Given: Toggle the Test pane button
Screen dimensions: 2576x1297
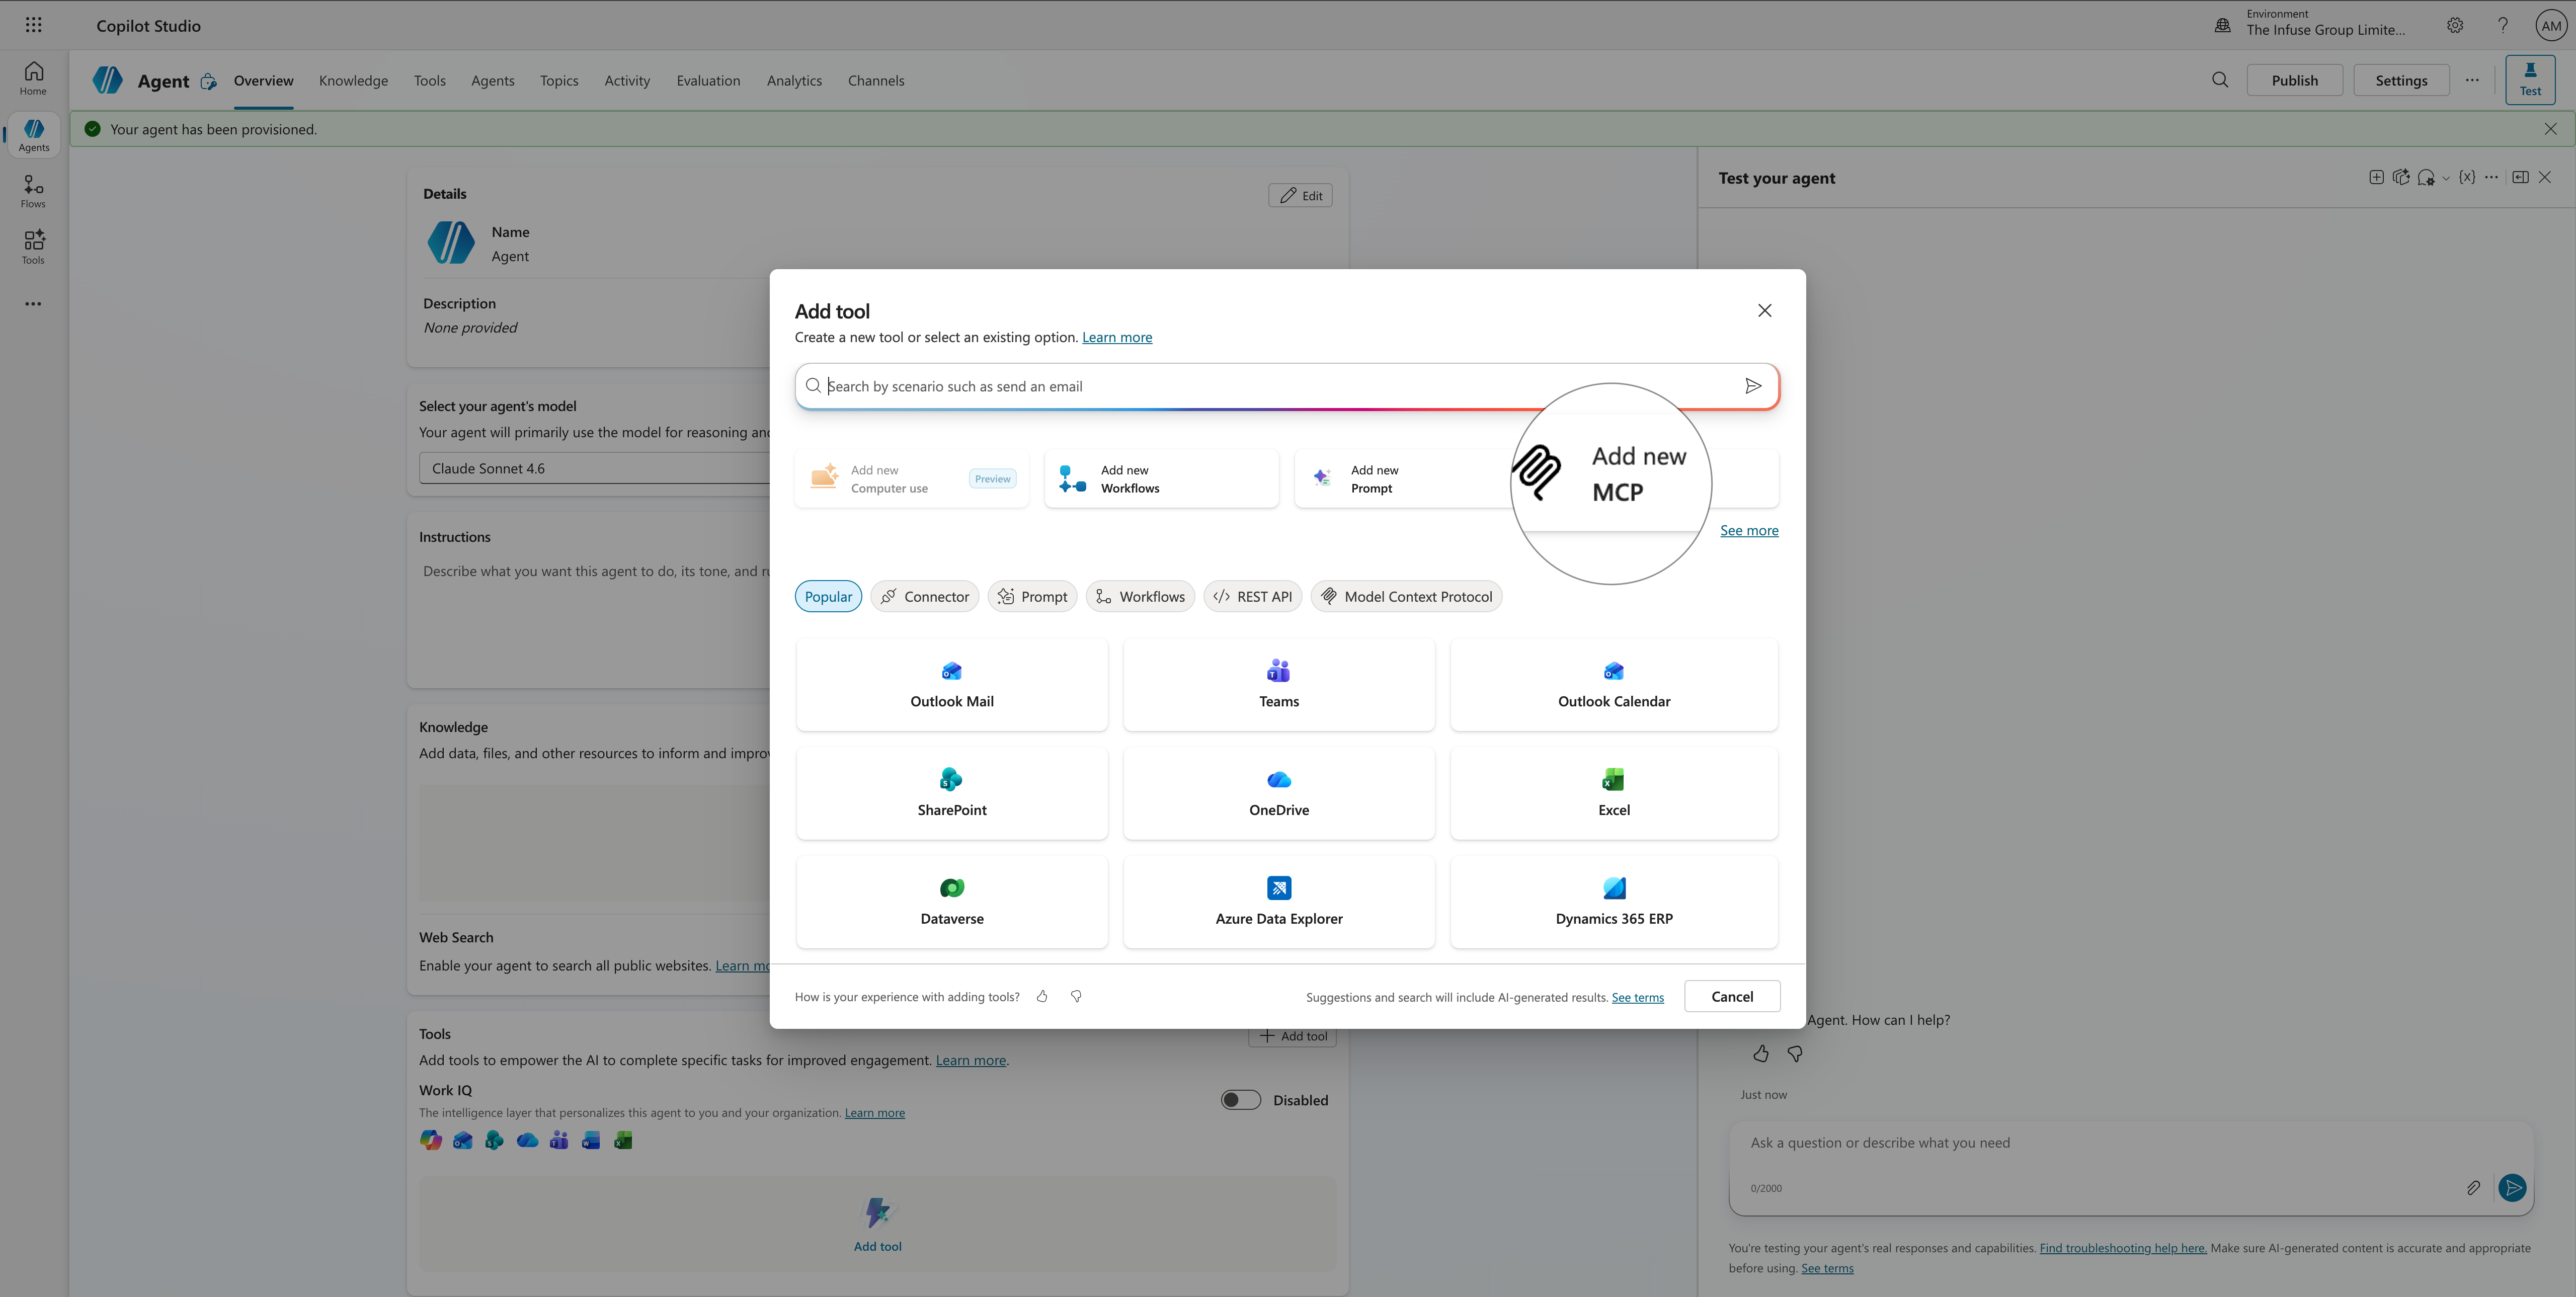Looking at the screenshot, I should click(2530, 80).
